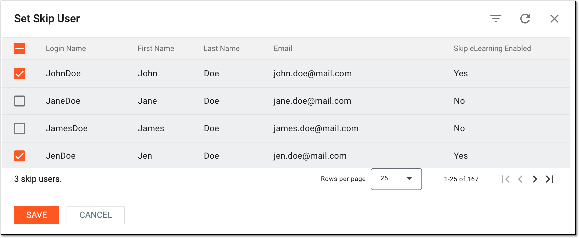Click the Yes value in JohnDoe row

coord(461,74)
